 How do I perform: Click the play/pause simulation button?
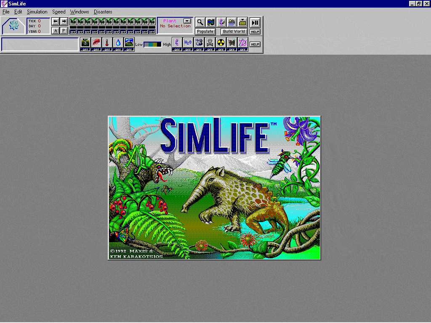coord(255,23)
